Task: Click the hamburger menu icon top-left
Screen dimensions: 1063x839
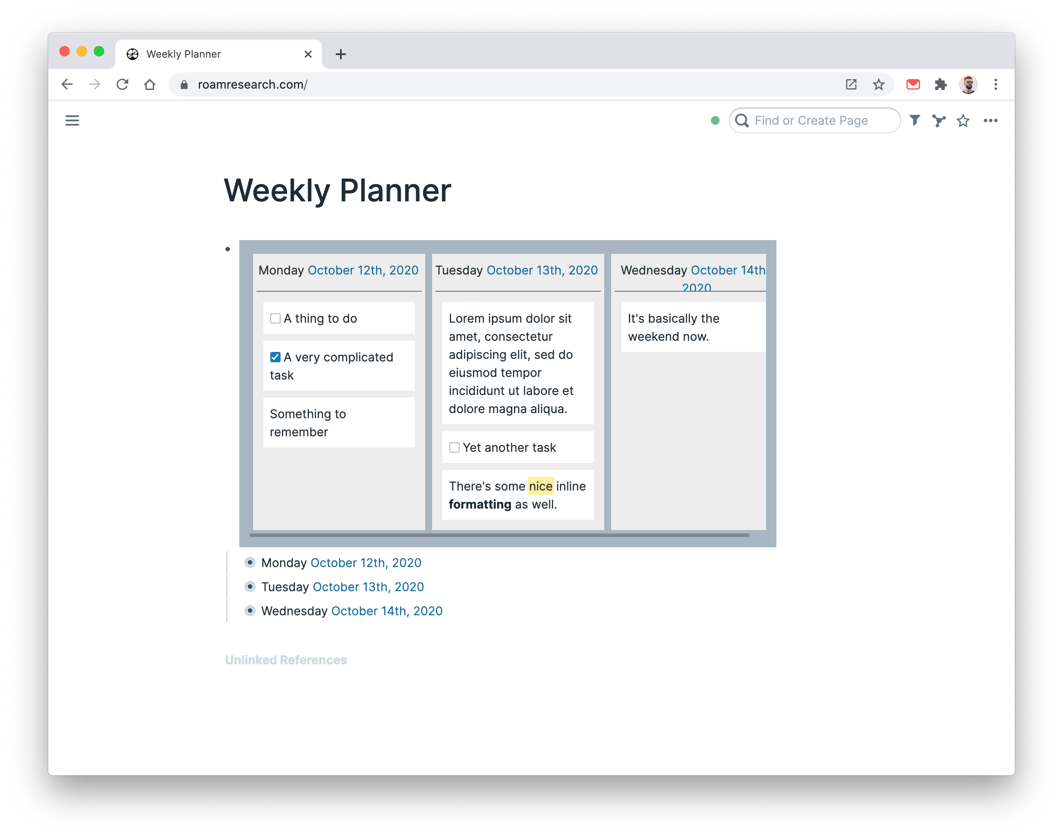Action: click(72, 121)
